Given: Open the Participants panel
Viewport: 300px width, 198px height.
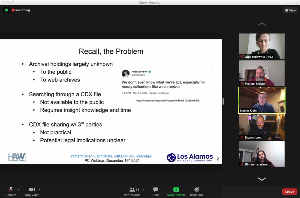Looking at the screenshot, I should 132,192.
